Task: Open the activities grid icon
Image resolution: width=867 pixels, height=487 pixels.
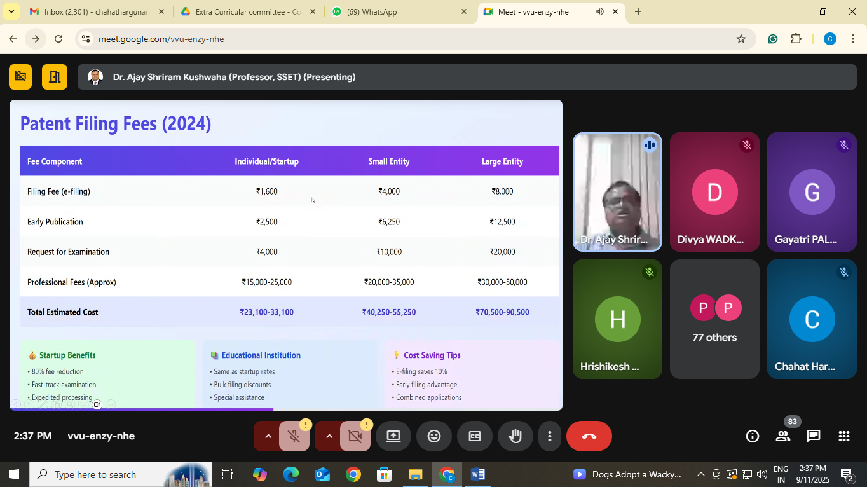Action: tap(843, 436)
